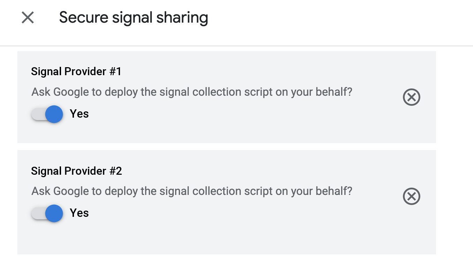Select the Signal Provider #2 heading
Viewport: 473px width, 260px height.
click(x=76, y=171)
